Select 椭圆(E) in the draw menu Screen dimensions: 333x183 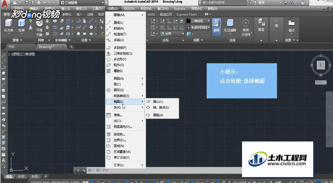pyautogui.click(x=125, y=102)
